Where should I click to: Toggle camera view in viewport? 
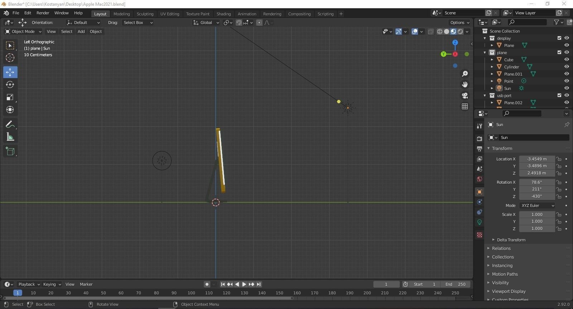(x=465, y=96)
